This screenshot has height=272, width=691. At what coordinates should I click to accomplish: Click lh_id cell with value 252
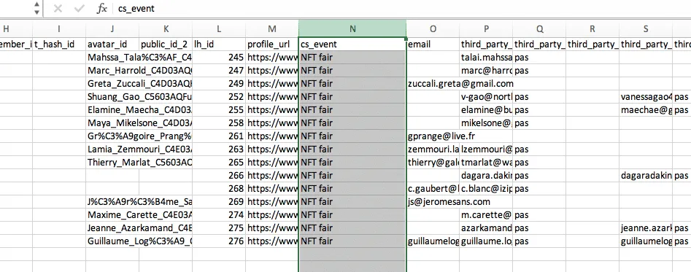click(219, 97)
